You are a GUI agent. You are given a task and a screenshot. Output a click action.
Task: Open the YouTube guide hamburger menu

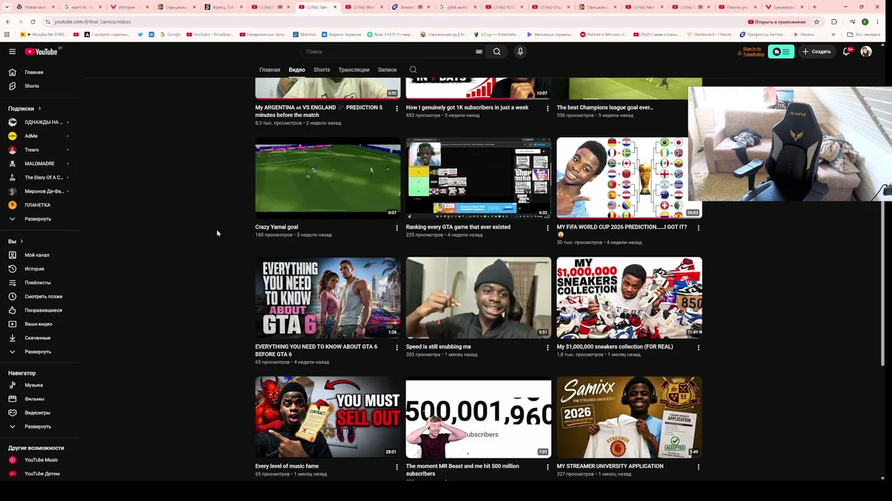coord(12,51)
